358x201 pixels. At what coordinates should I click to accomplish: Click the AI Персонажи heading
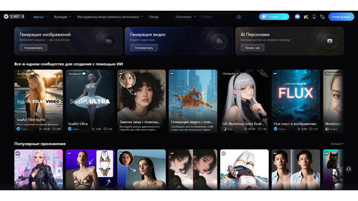click(255, 35)
